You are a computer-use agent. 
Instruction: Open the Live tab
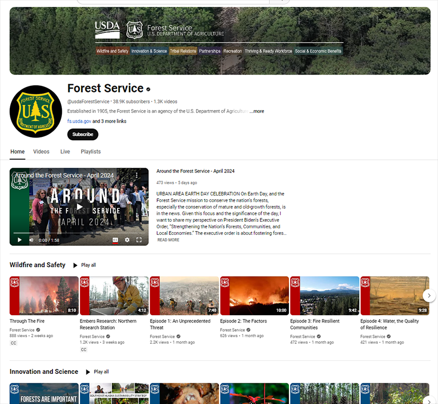[65, 152]
